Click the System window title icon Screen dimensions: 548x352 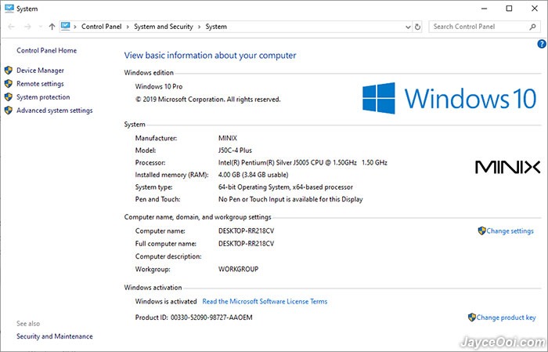[x=9, y=9]
